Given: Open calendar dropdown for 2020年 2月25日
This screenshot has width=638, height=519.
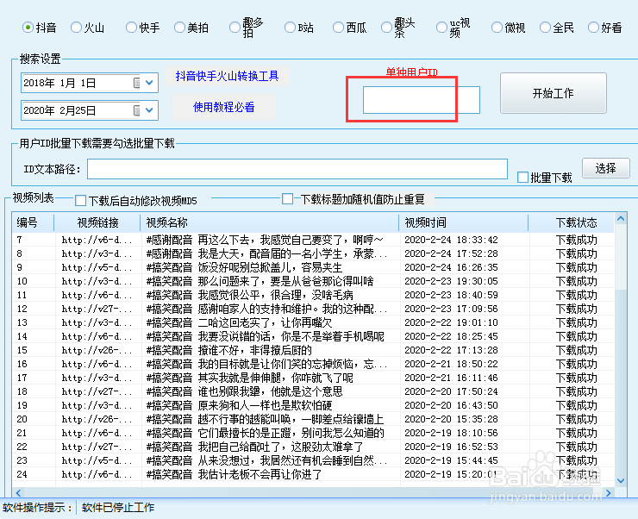Looking at the screenshot, I should tap(149, 110).
